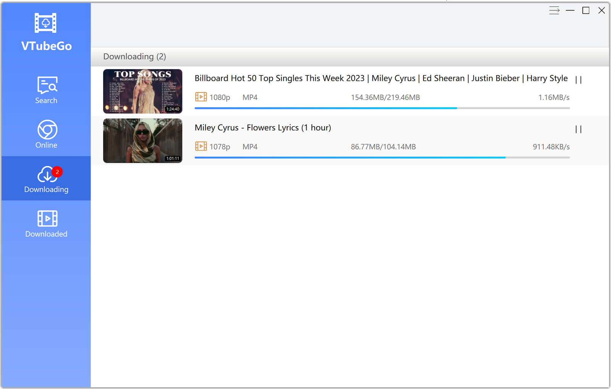Viewport: 611px width, 389px height.
Task: Click the video icon next to 1080p
Action: (x=201, y=97)
